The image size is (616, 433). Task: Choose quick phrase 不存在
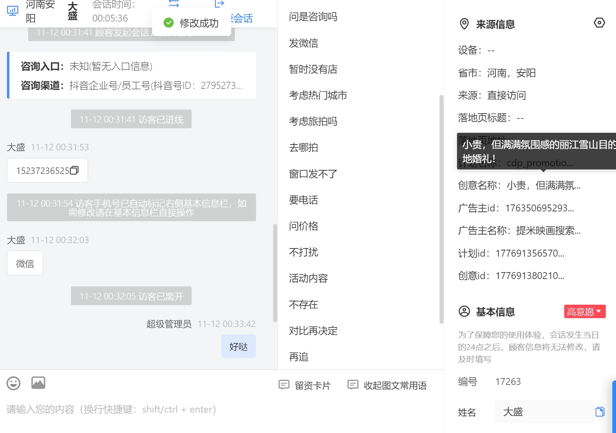pos(303,304)
